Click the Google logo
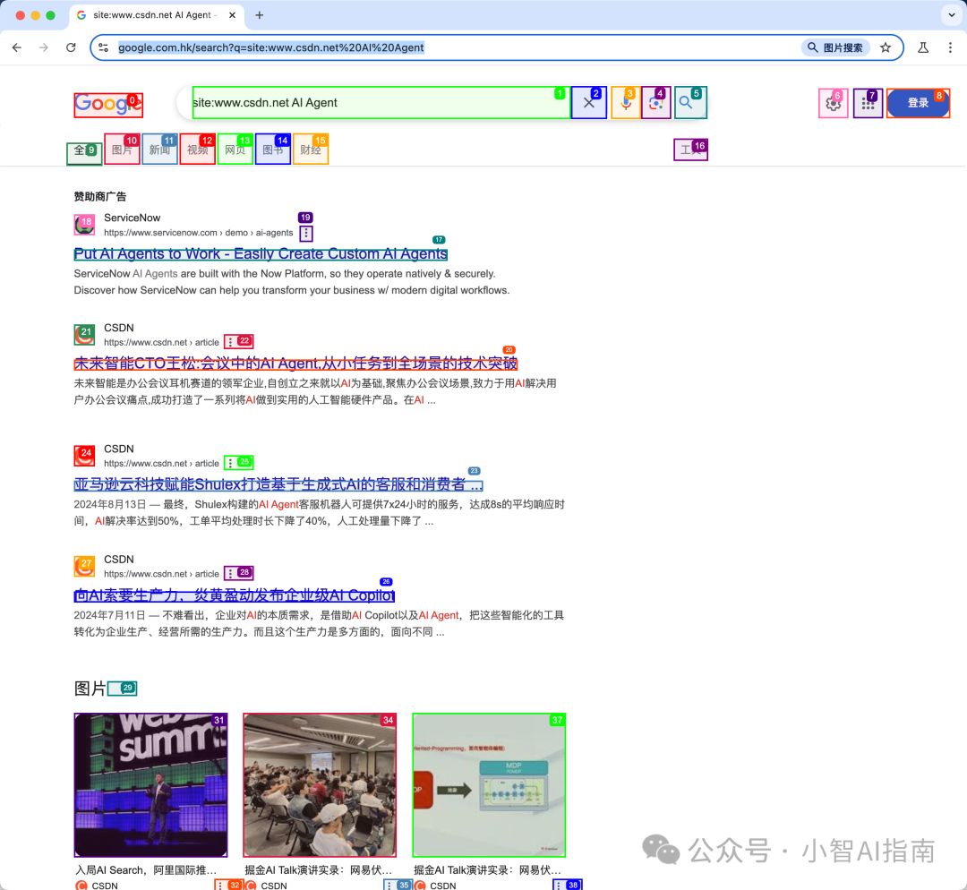The width and height of the screenshot is (967, 890). [x=107, y=104]
